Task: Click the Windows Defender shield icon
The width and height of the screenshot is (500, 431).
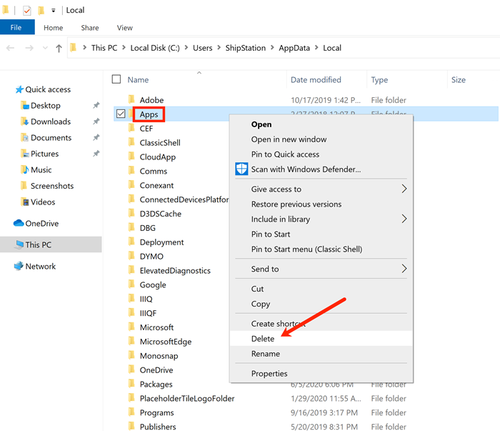Action: (241, 169)
